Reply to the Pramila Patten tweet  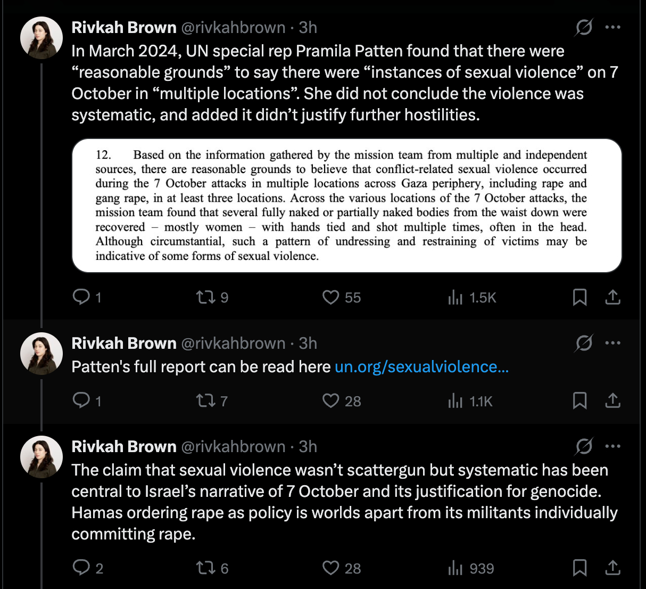[x=81, y=297]
